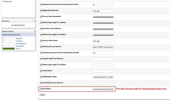This screenshot has height=100, width=170.
Task: Open the OK (2) servers link
Action: (18, 49)
